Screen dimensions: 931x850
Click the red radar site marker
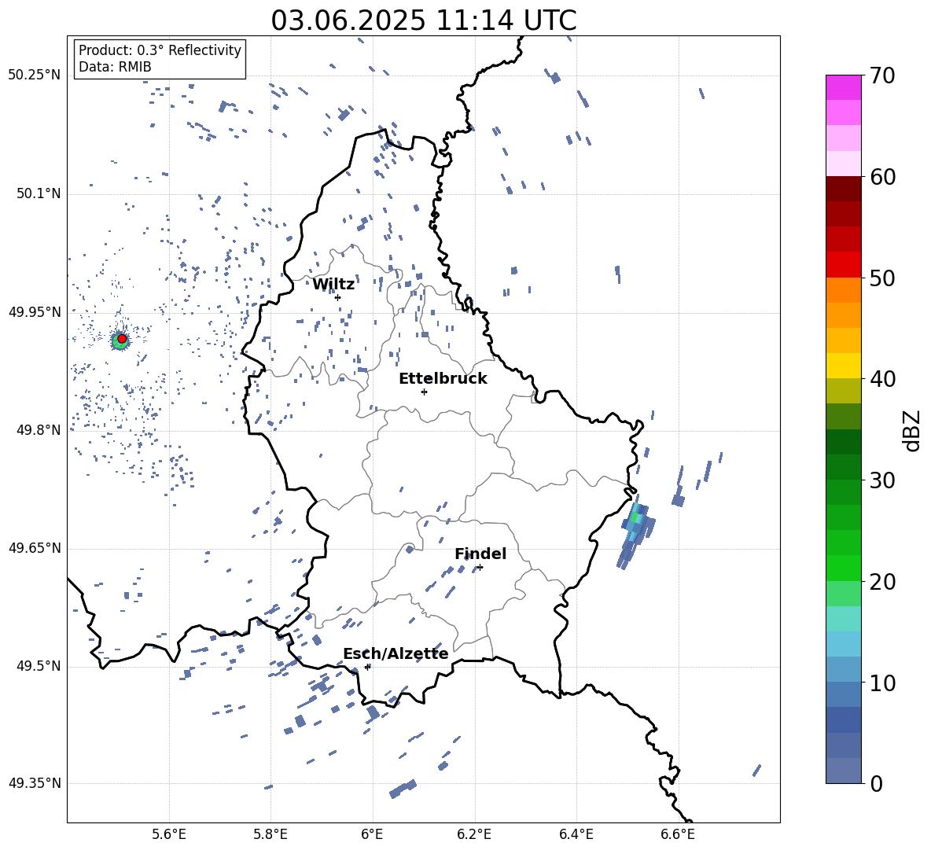point(122,339)
